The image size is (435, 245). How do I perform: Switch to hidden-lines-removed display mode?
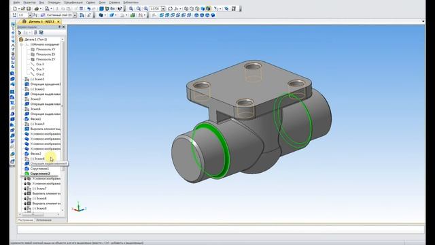point(192,9)
